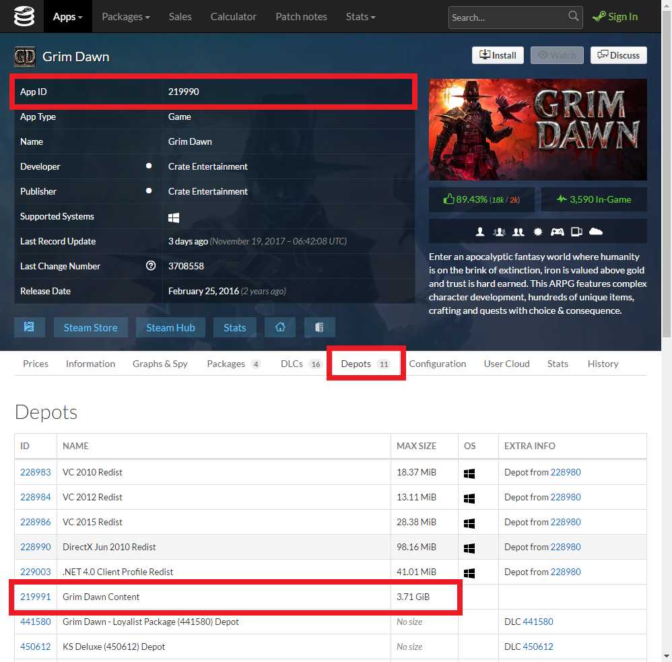This screenshot has height=662, width=672.
Task: Focus the Search input field
Action: pyautogui.click(x=508, y=17)
